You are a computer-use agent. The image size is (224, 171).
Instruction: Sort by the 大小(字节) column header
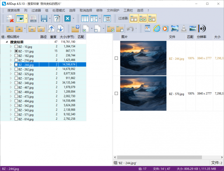[x=67, y=37]
